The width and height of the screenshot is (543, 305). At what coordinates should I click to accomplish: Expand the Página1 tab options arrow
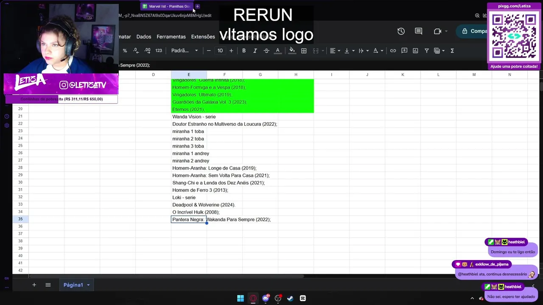[x=88, y=285]
